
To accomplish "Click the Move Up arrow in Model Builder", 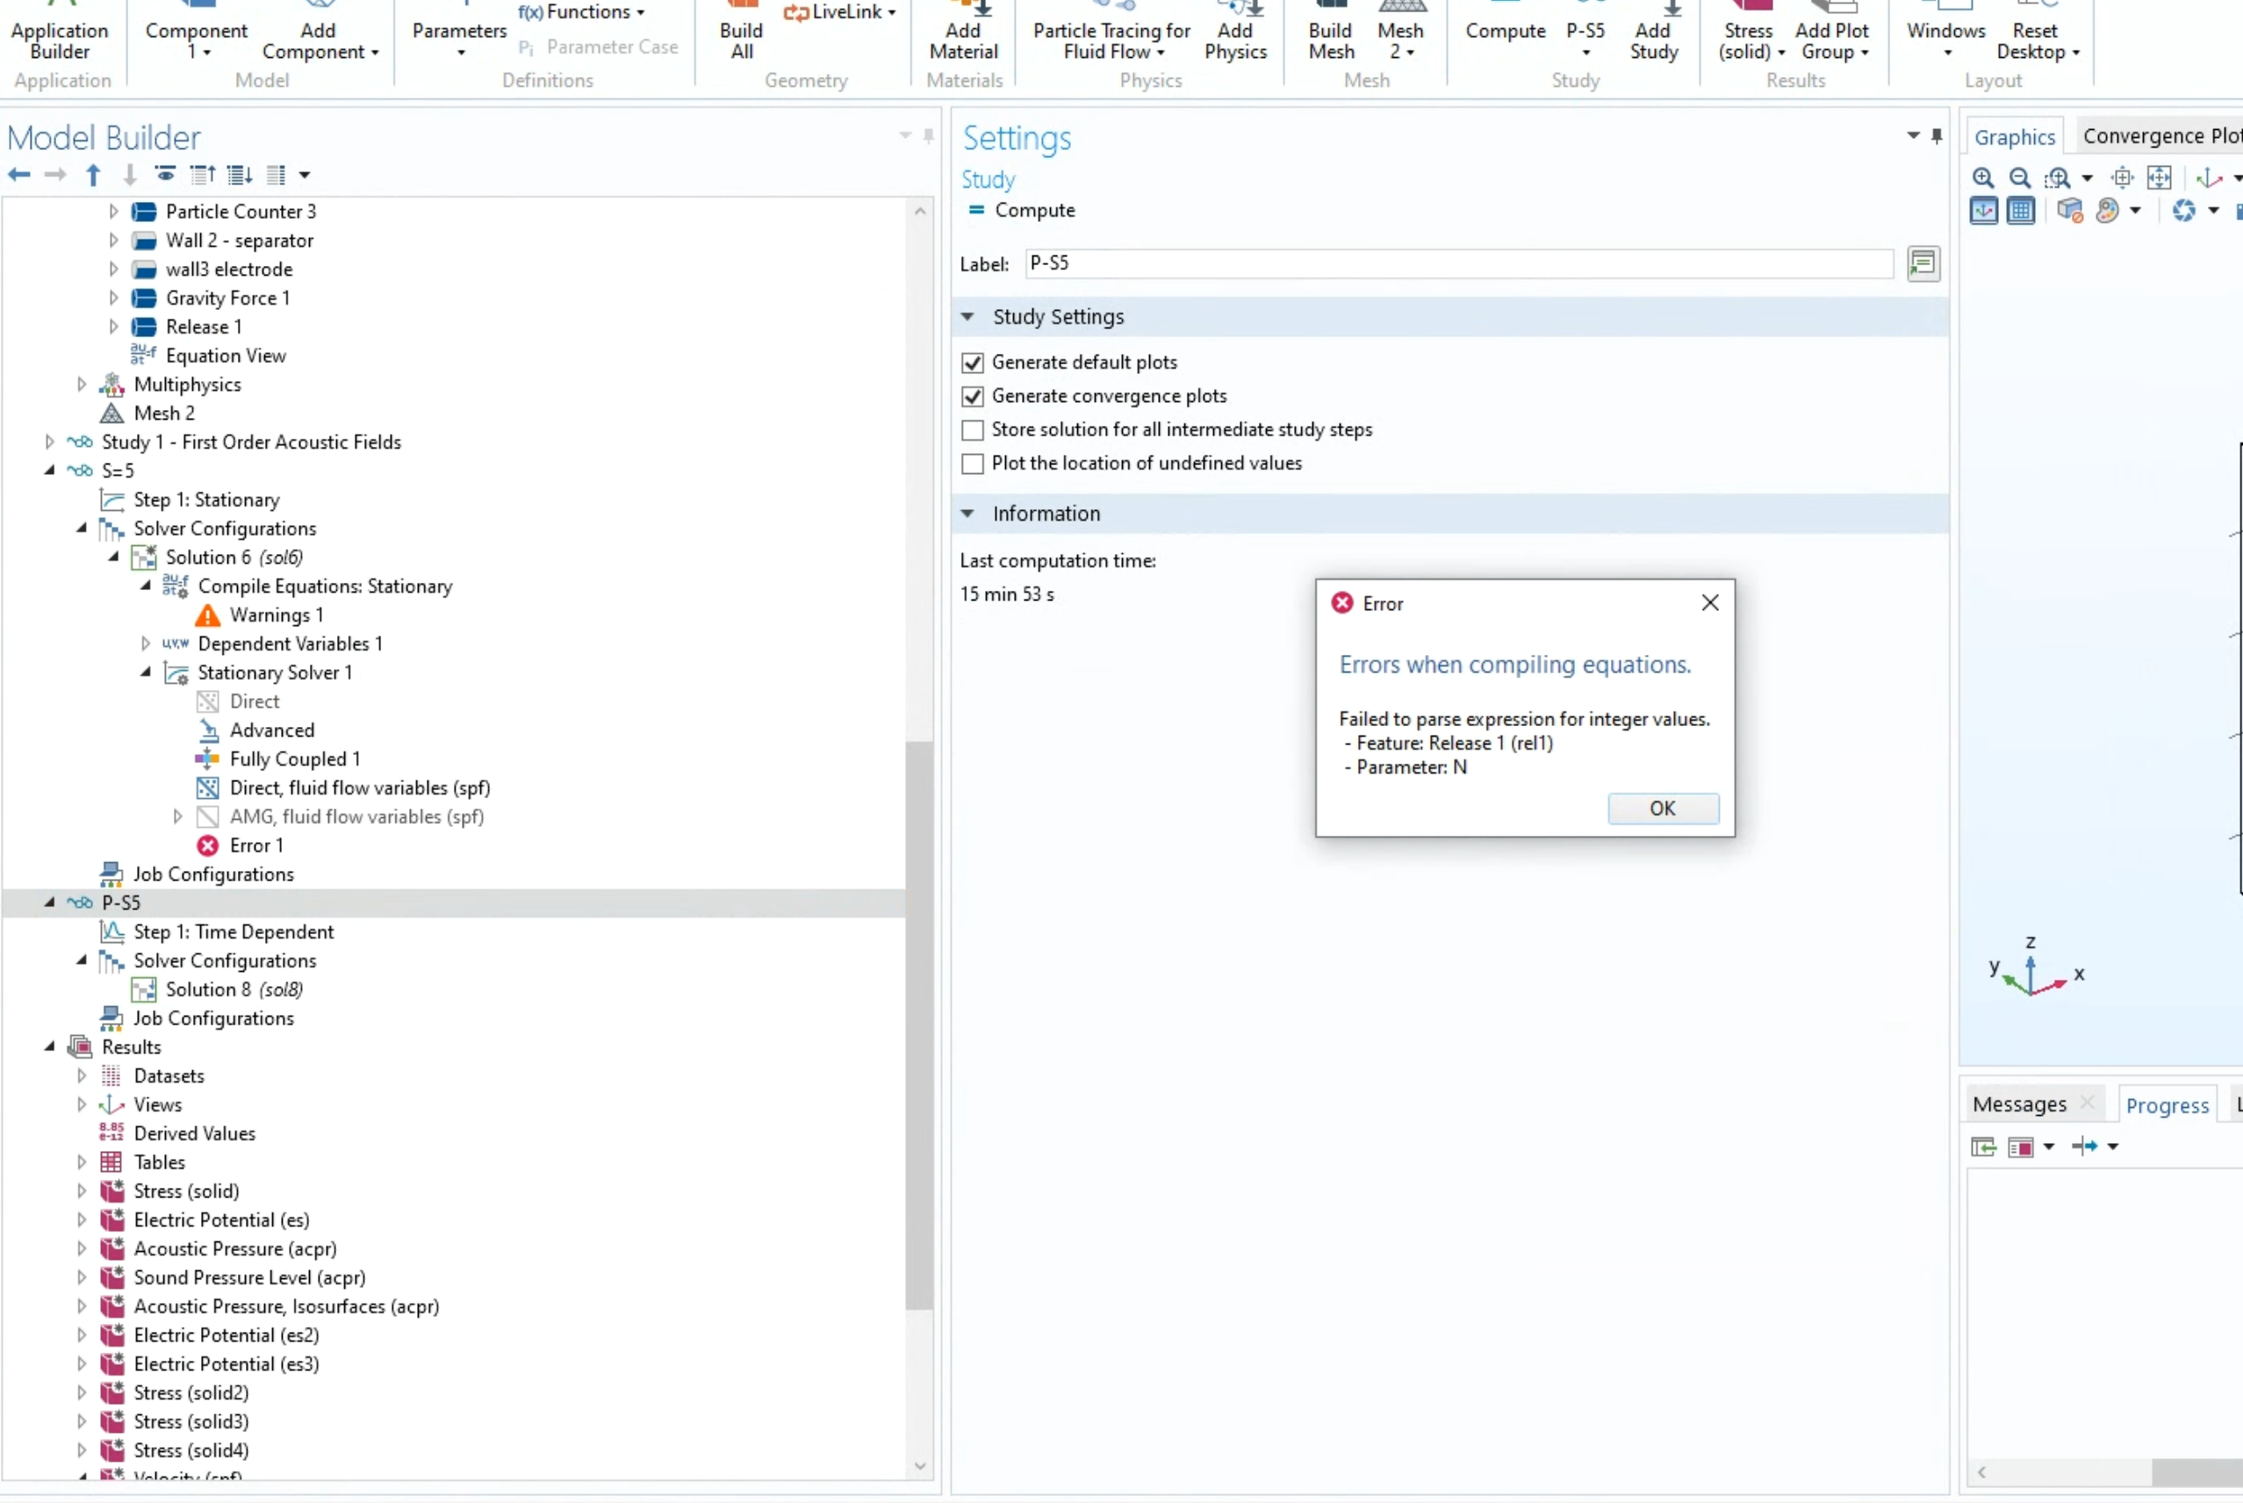I will coord(93,175).
